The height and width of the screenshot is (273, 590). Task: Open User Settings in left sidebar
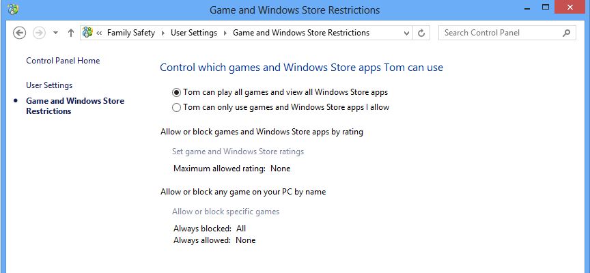tap(49, 85)
